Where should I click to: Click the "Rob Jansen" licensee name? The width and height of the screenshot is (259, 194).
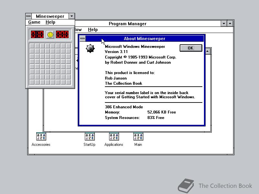pos(116,78)
